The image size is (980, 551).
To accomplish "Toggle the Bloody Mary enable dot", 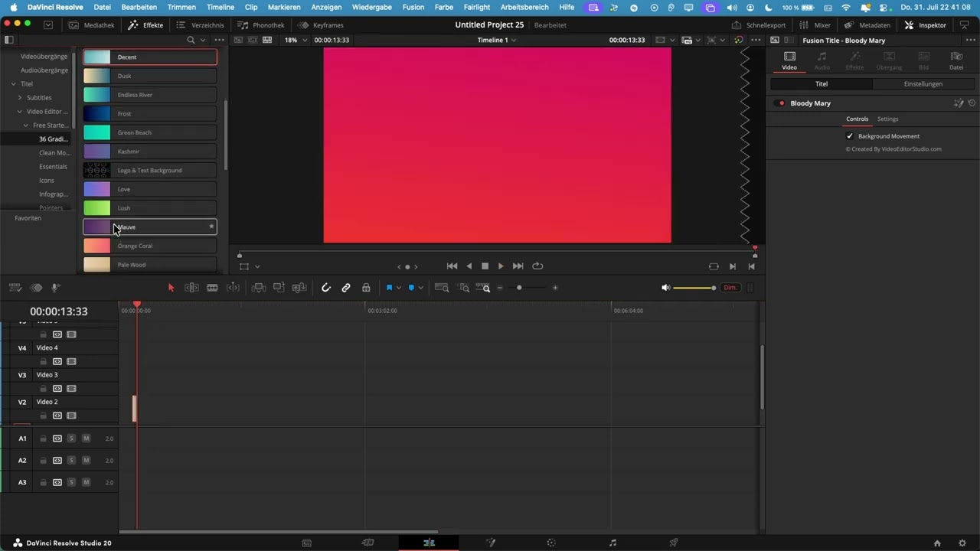I will (781, 103).
